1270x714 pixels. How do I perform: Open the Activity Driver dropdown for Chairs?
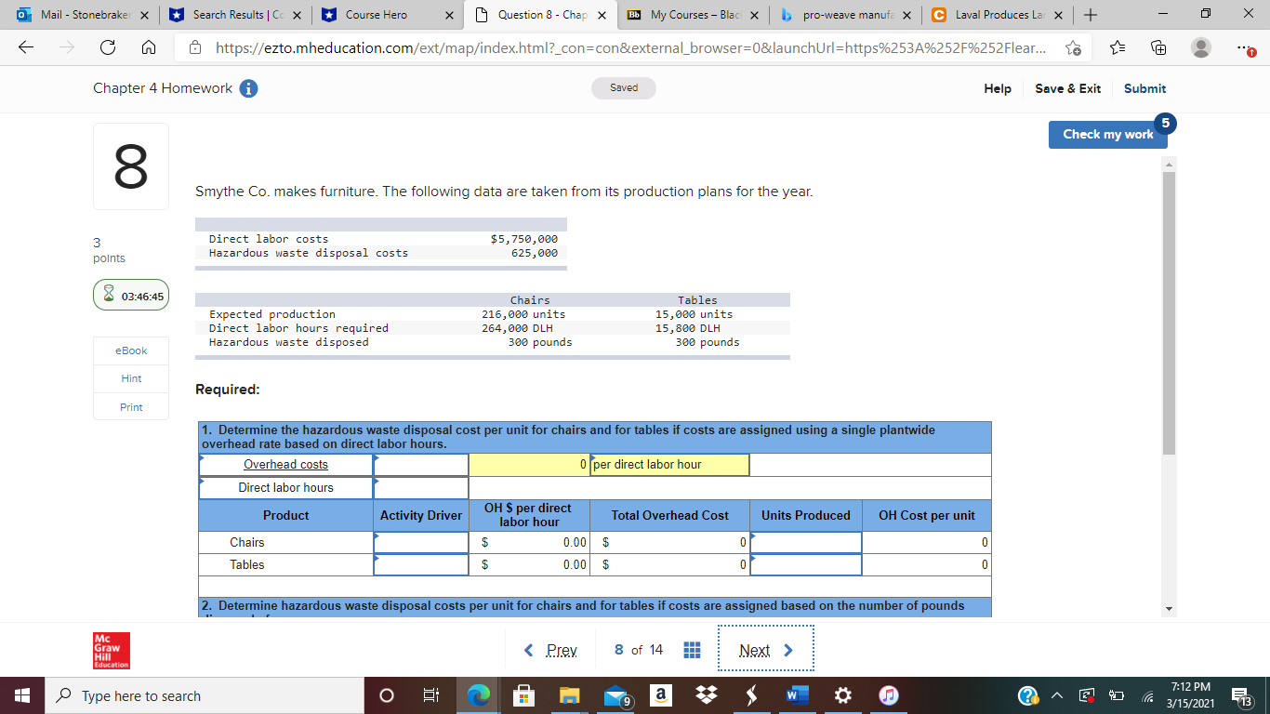(420, 542)
